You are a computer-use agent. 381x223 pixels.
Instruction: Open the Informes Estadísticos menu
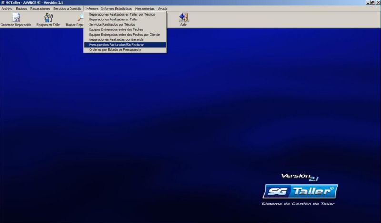click(116, 9)
